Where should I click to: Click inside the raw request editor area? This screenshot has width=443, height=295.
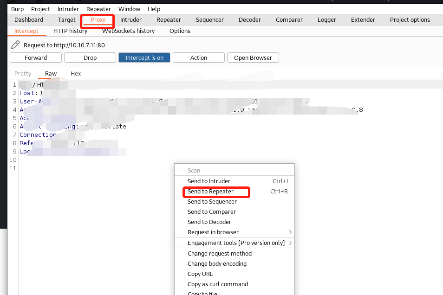(93, 209)
